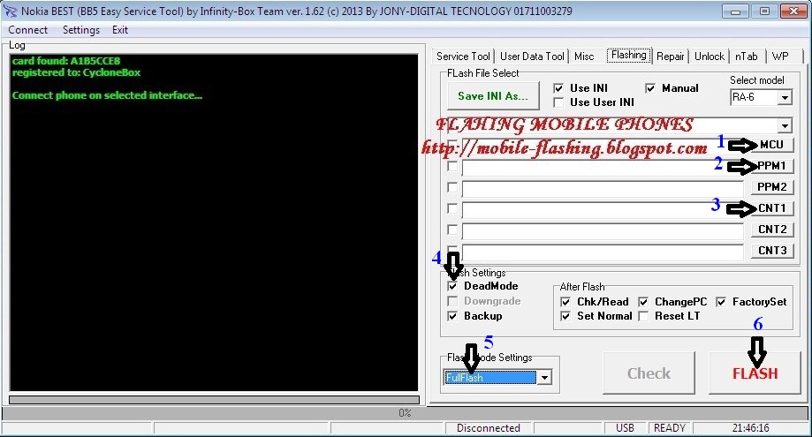This screenshot has height=437, width=812.
Task: Click the CNT2 file button
Action: pyautogui.click(x=771, y=230)
